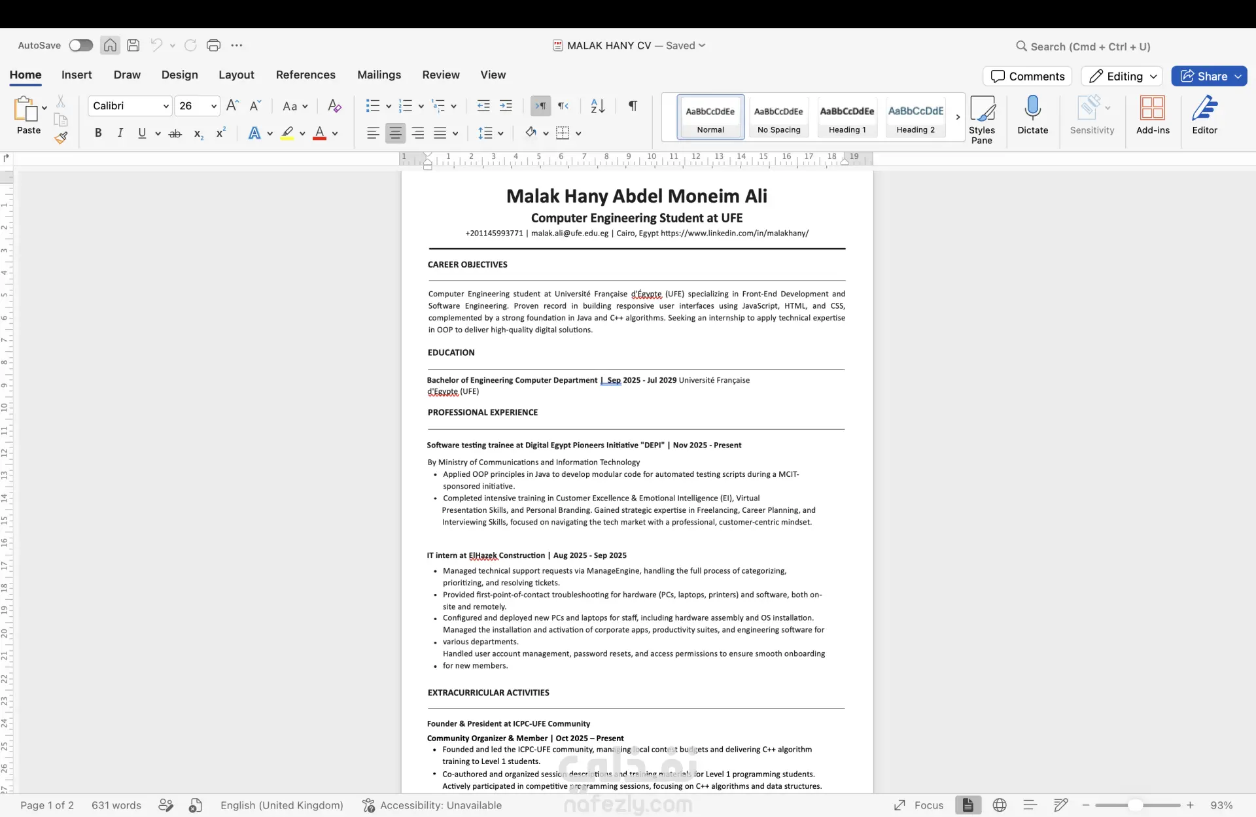The image size is (1256, 817).
Task: Copy selection with copy icon
Action: (61, 120)
